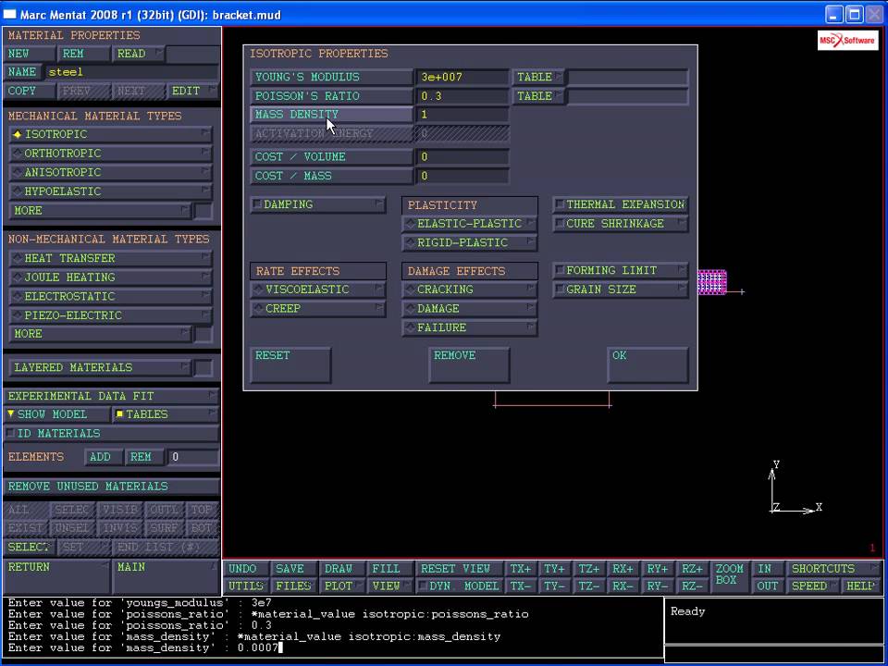
Task: Click the POISSON'S RATIO button
Action: (x=331, y=96)
